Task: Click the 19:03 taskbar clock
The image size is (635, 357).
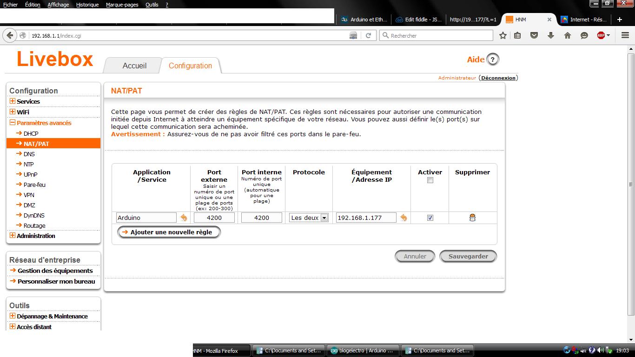Action: pos(622,350)
